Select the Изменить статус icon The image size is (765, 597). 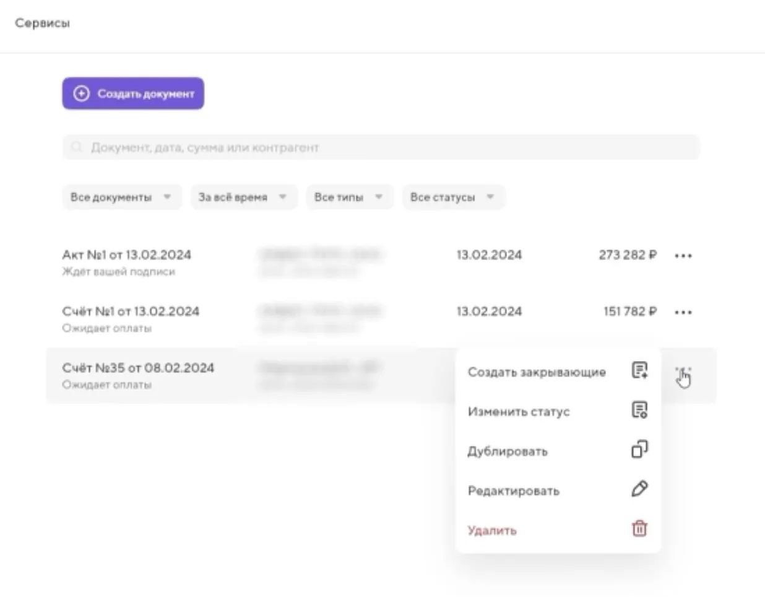click(640, 411)
